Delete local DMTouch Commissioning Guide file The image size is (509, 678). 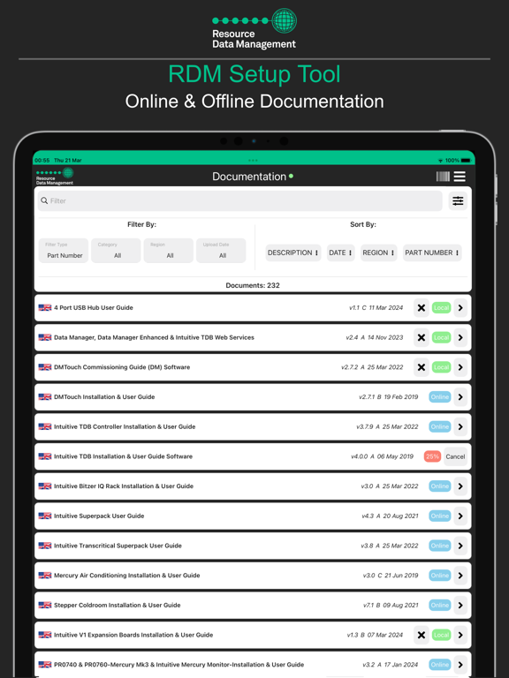(422, 367)
